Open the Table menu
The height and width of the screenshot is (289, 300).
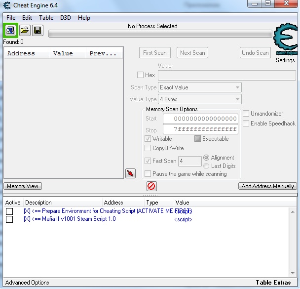click(x=46, y=18)
